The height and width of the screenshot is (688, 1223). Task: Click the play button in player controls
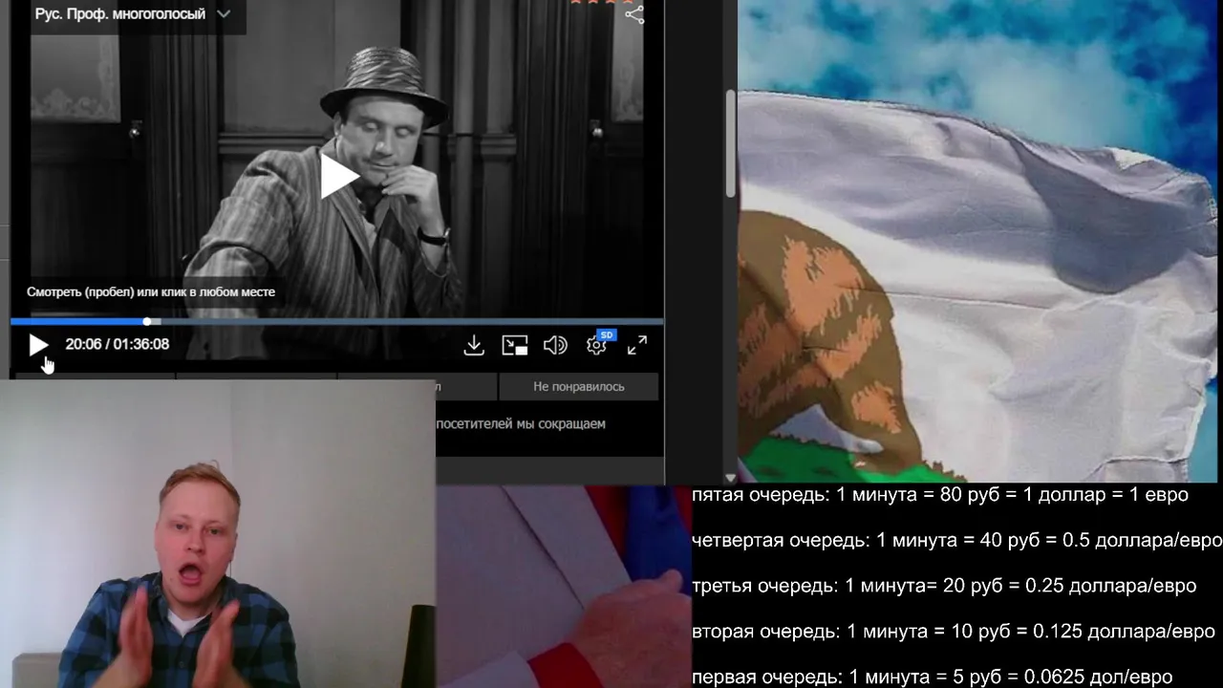click(x=38, y=345)
